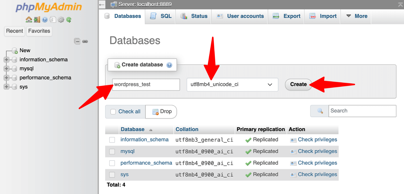Open information_schema database link in table
This screenshot has width=404, height=194.
pos(144,140)
